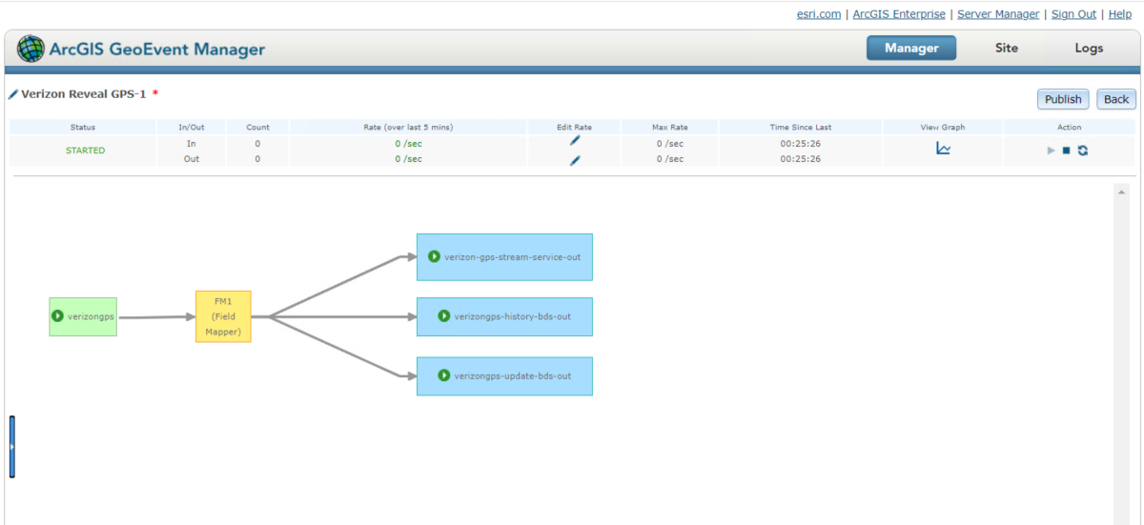Click the In/Out column header
The image size is (1144, 525).
[x=192, y=127]
